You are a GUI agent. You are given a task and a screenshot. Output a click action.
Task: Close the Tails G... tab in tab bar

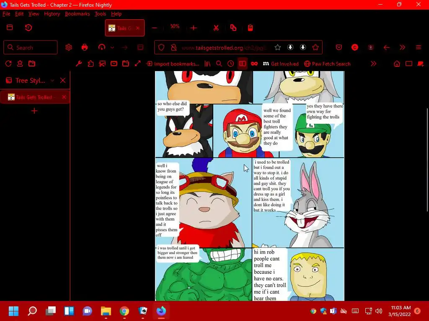[x=137, y=28]
